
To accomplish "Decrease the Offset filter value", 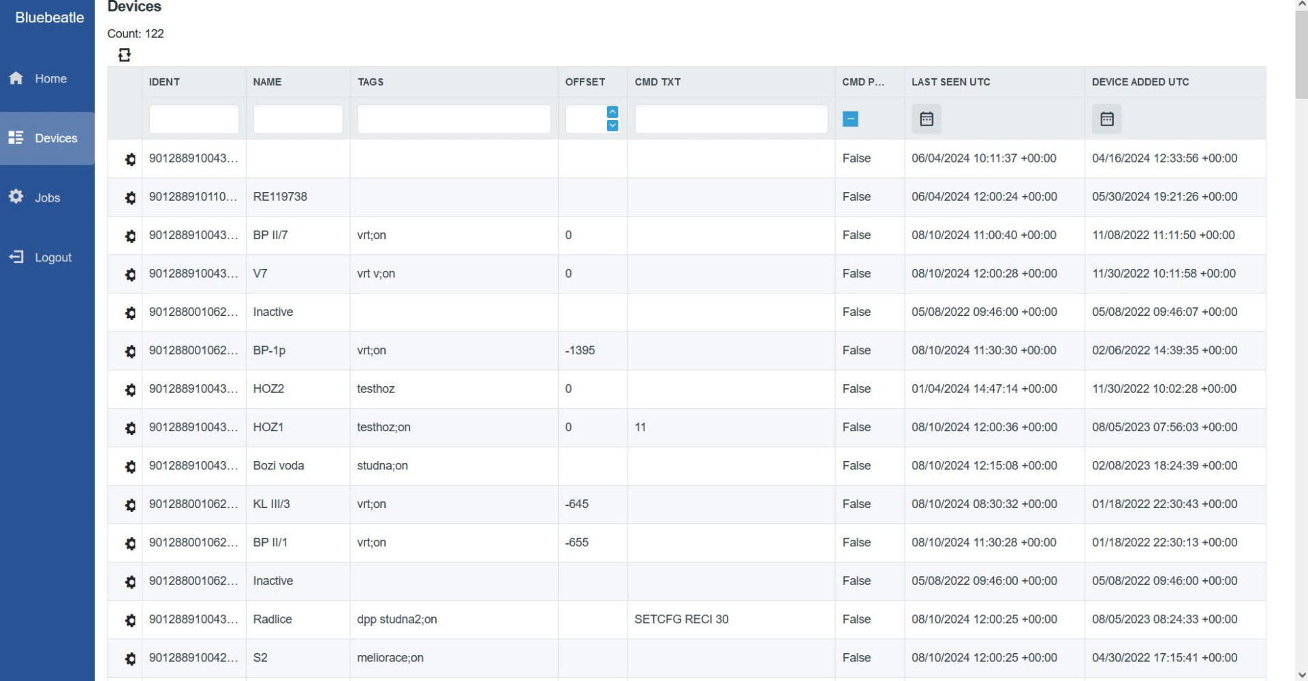I will click(612, 126).
